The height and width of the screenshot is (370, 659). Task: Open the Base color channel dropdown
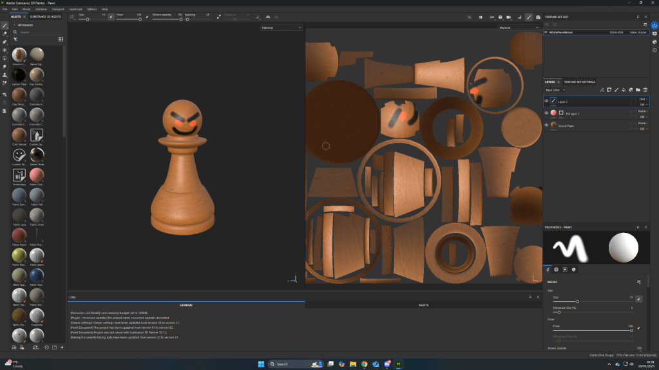click(x=557, y=90)
